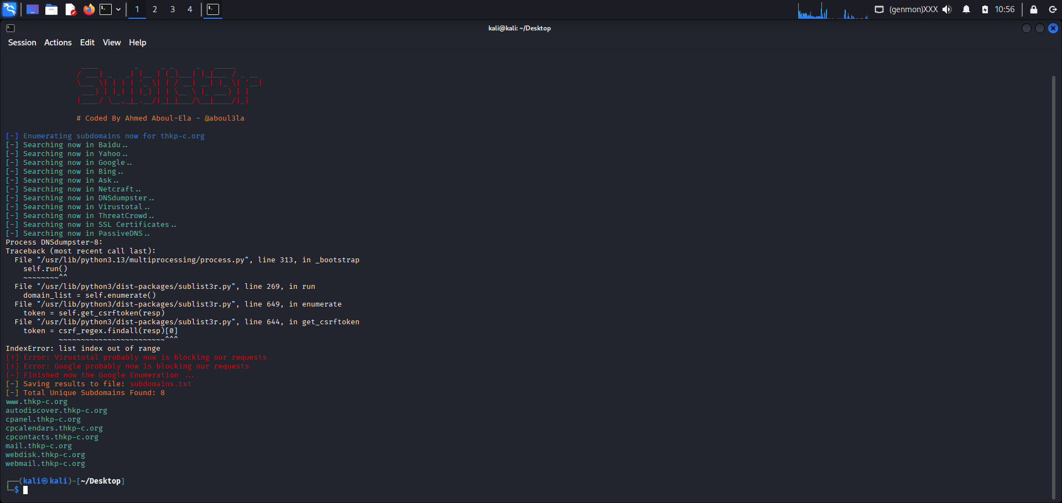The height and width of the screenshot is (503, 1062).
Task: Click webdisk.thkp-c.org in output
Action: click(x=45, y=455)
